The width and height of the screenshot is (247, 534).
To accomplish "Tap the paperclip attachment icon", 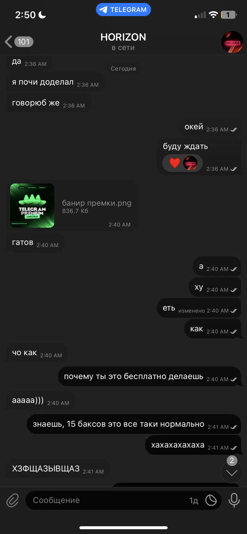I will 13,500.
